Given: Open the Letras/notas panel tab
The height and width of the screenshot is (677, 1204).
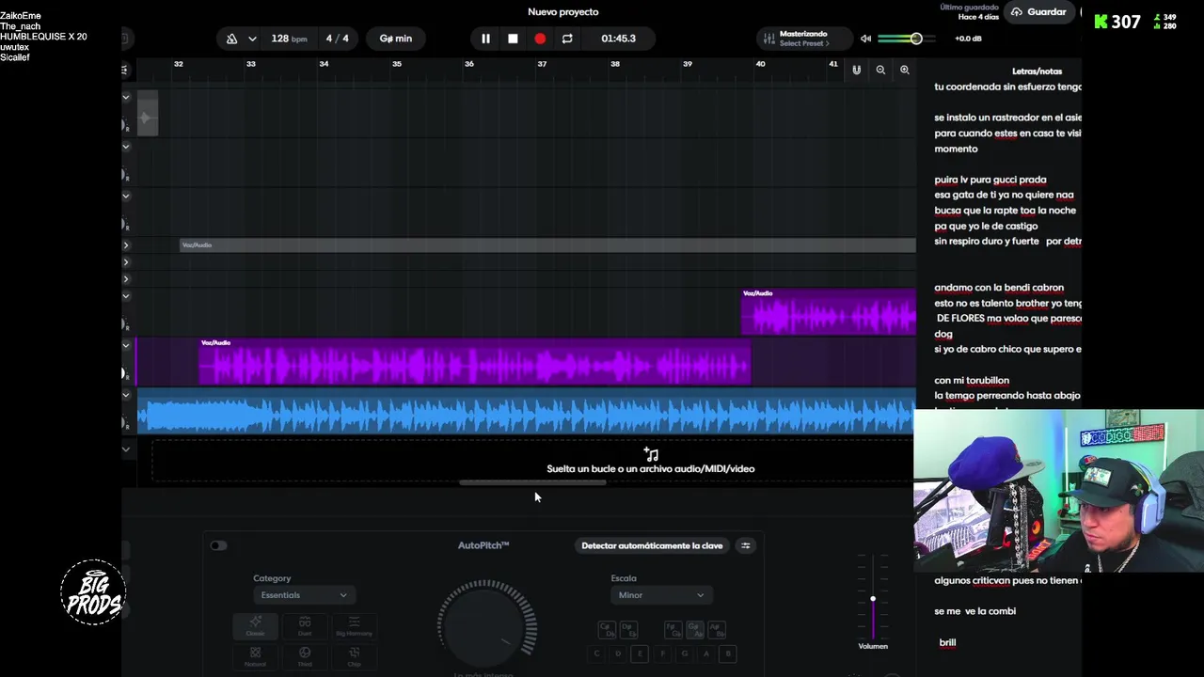Looking at the screenshot, I should [x=1037, y=71].
